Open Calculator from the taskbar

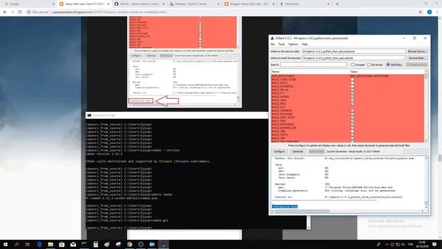(95, 244)
